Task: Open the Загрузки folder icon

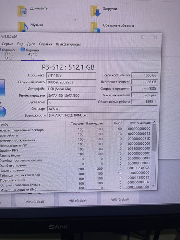Action: coord(96,11)
